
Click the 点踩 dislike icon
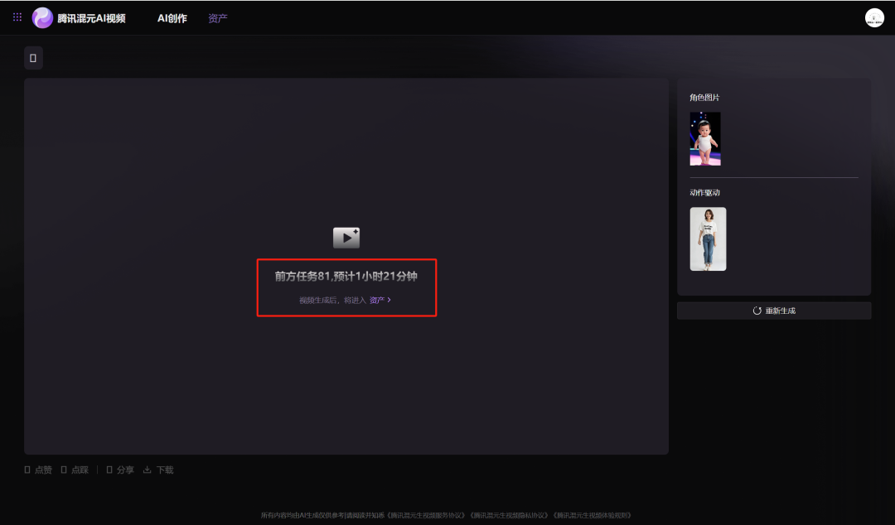64,470
